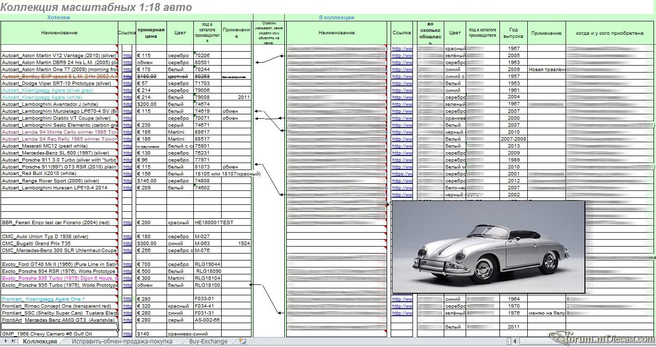Go to the next sheet tab arrow
The width and height of the screenshot is (656, 347).
click(x=7, y=342)
